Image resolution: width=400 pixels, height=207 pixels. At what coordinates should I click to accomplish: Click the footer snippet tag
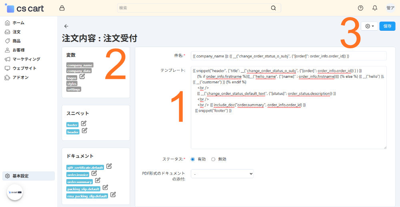coord(72,125)
